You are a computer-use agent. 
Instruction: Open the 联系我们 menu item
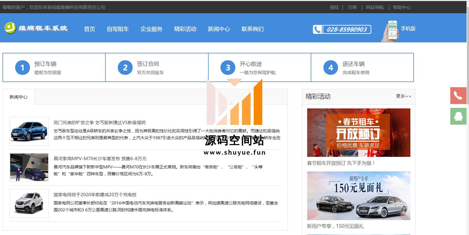[x=253, y=29]
